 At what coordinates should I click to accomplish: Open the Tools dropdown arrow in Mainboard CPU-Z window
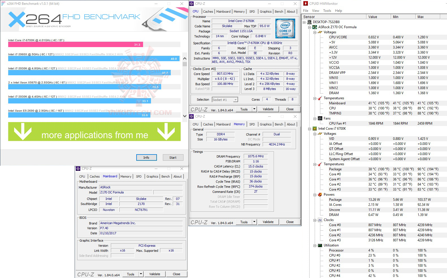[x=141, y=274]
